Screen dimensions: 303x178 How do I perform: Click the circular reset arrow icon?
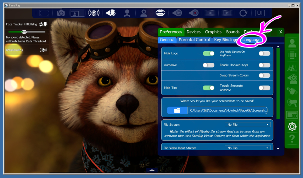(x=243, y=13)
